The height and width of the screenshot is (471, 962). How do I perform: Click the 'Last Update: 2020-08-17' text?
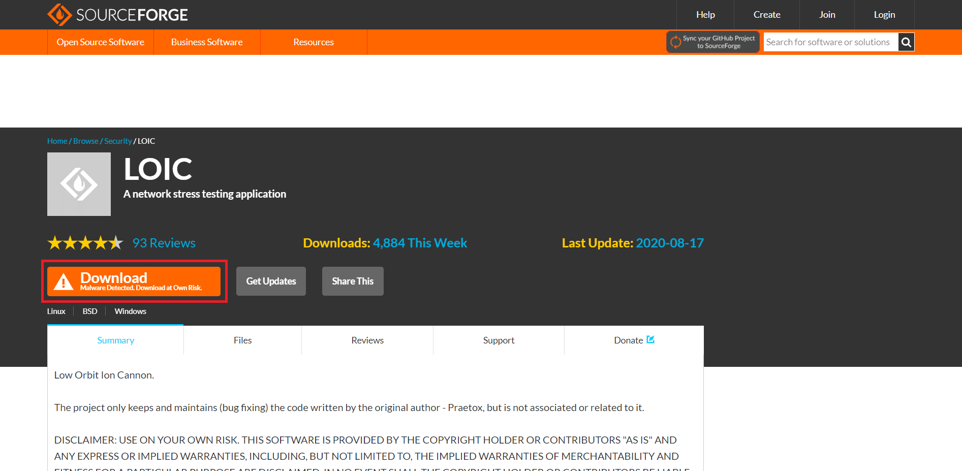[633, 243]
